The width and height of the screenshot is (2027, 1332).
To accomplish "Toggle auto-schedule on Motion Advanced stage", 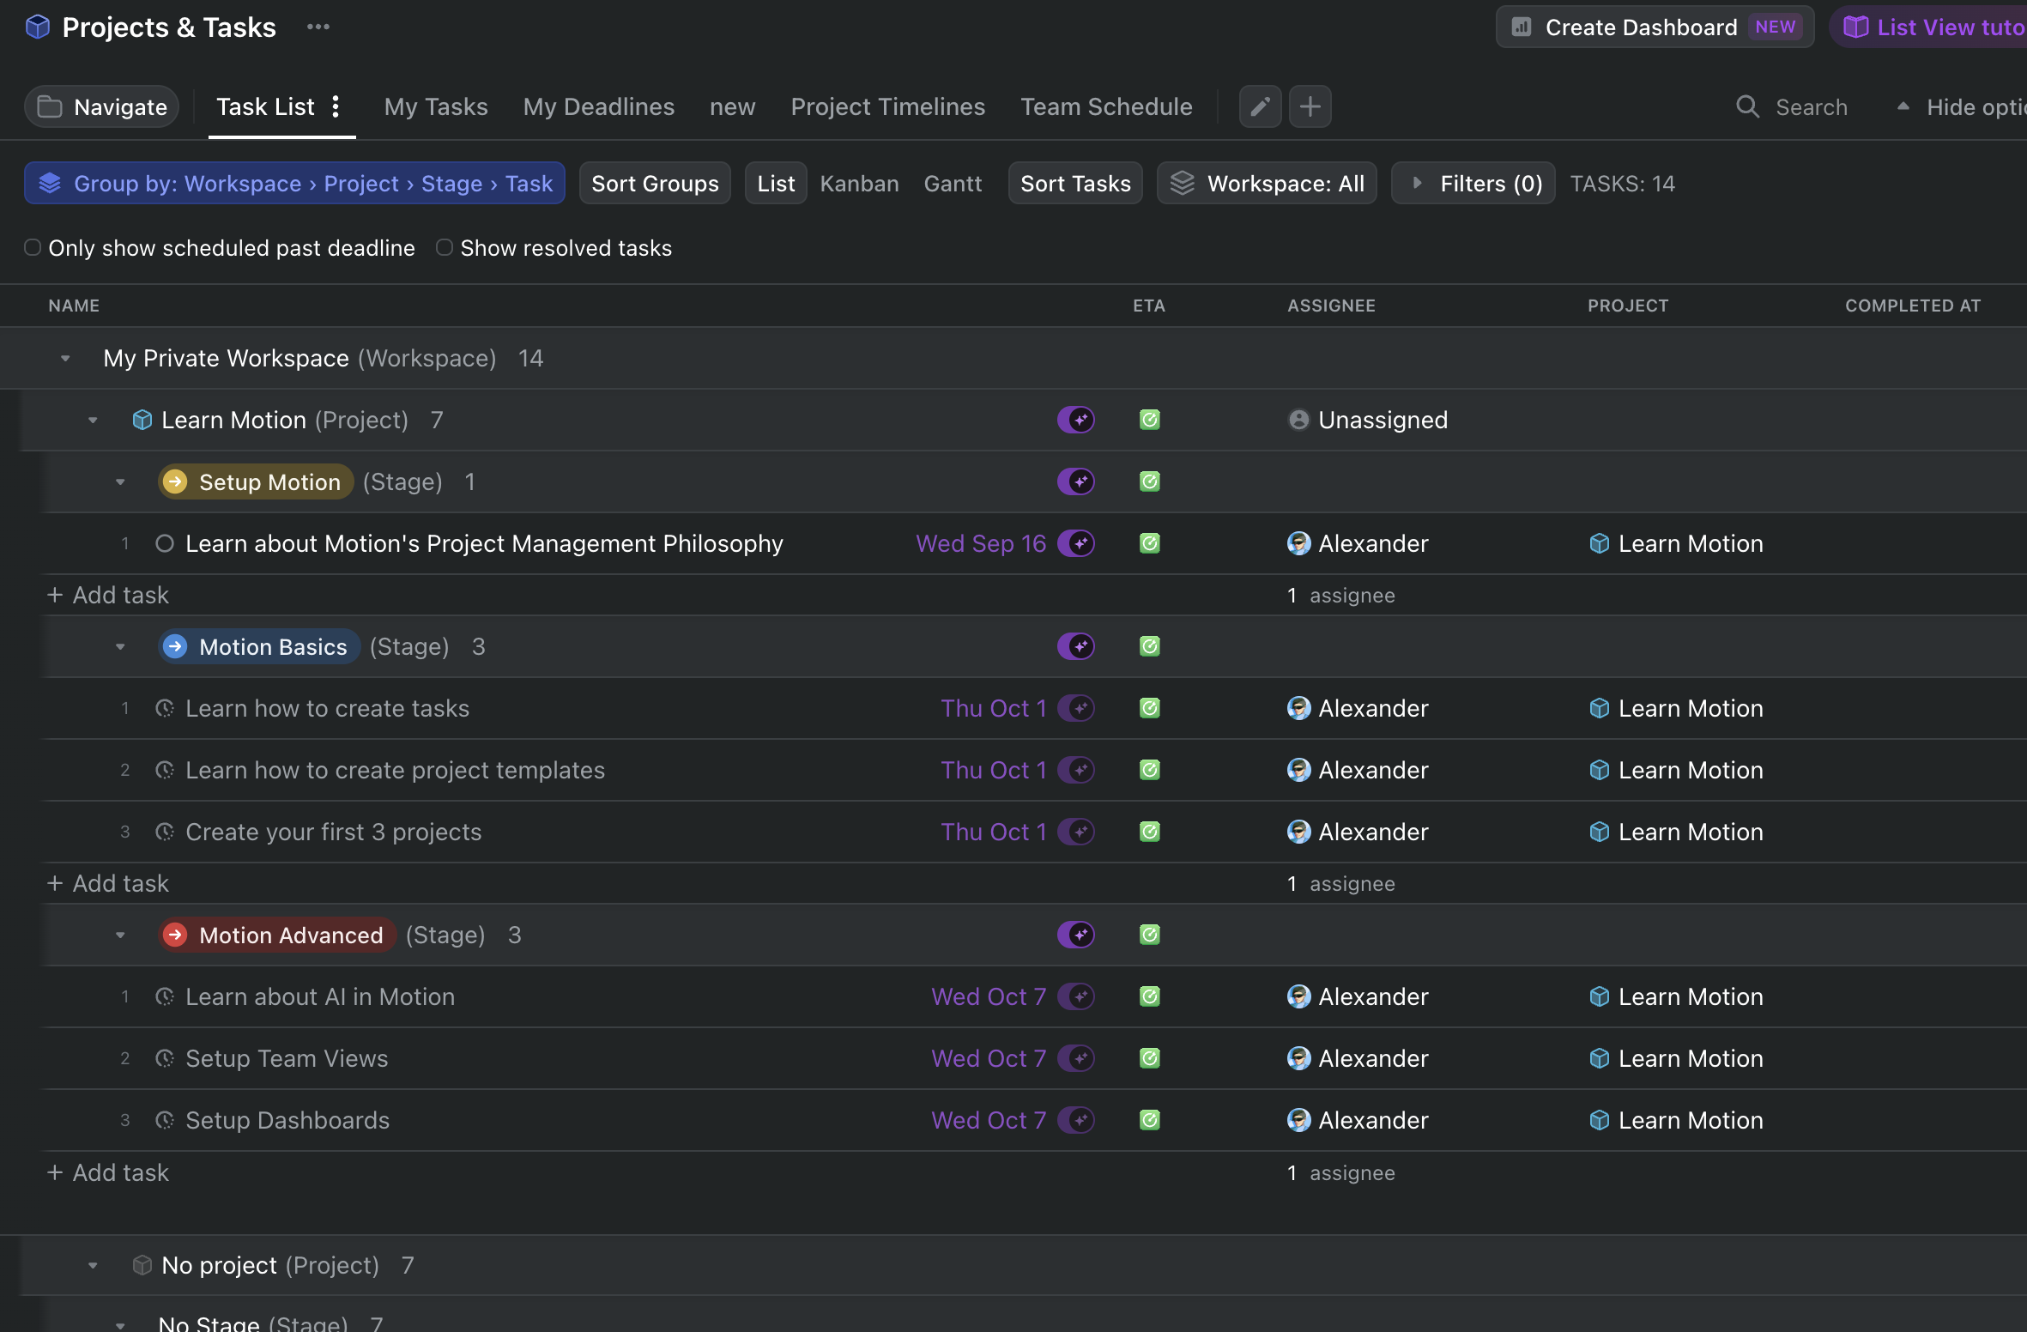I will tap(1076, 935).
